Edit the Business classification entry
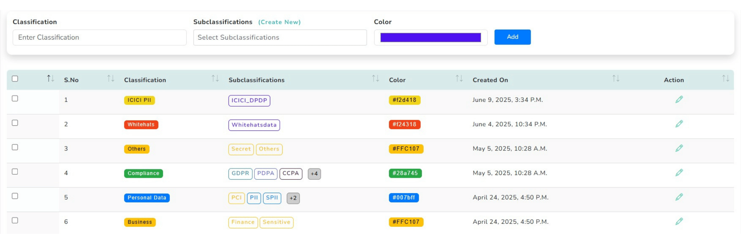 pos(679,222)
